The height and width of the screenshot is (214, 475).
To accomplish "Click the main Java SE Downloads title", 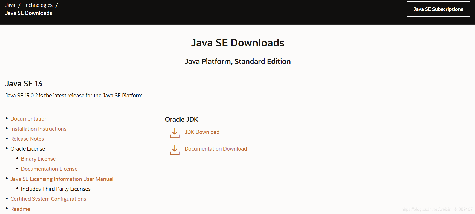I will click(x=238, y=43).
